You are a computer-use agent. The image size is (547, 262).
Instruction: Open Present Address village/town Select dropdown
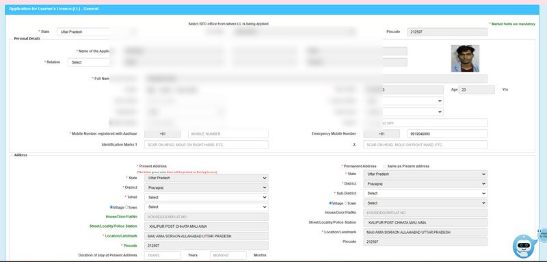point(206,207)
